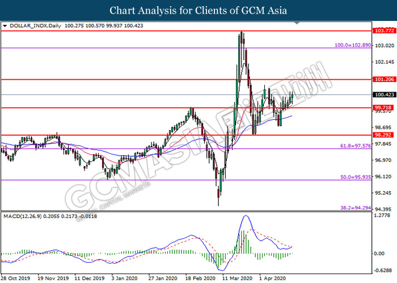Click the 27 Jan 2020 date label
397x283 pixels.
click(x=163, y=278)
